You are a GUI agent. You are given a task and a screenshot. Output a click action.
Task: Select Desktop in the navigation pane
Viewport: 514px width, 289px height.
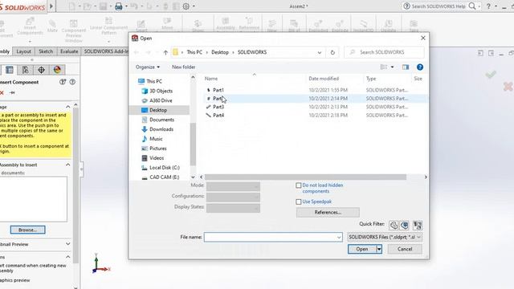159,110
